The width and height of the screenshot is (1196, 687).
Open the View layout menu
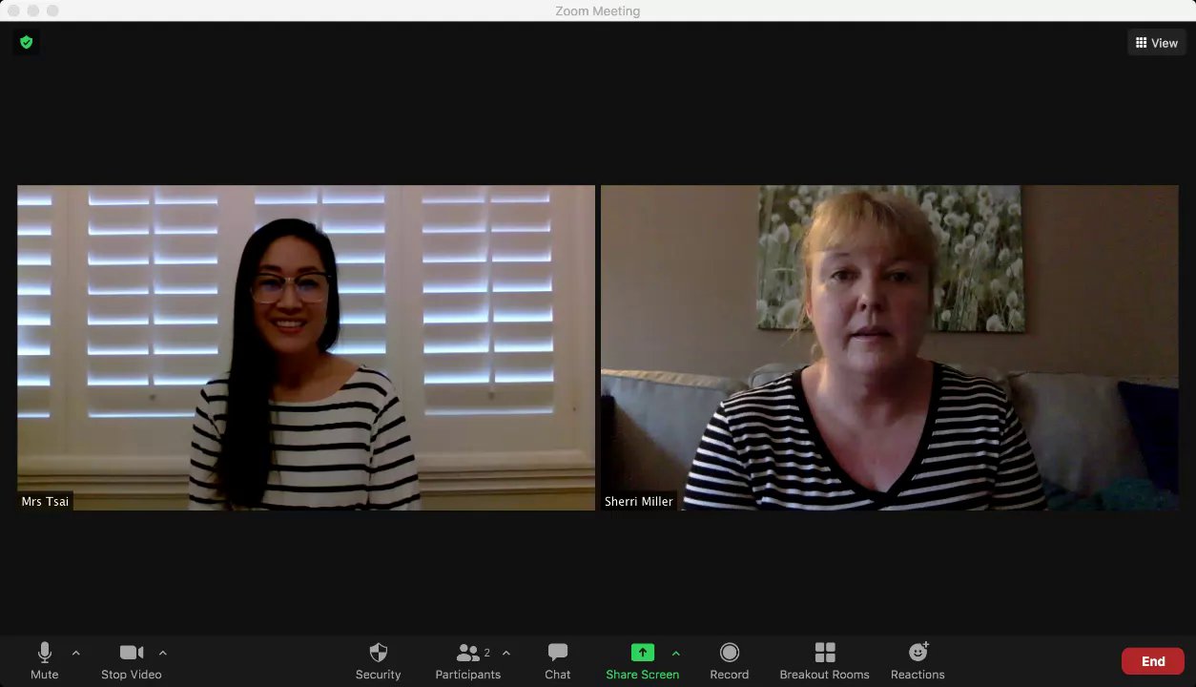tap(1157, 43)
